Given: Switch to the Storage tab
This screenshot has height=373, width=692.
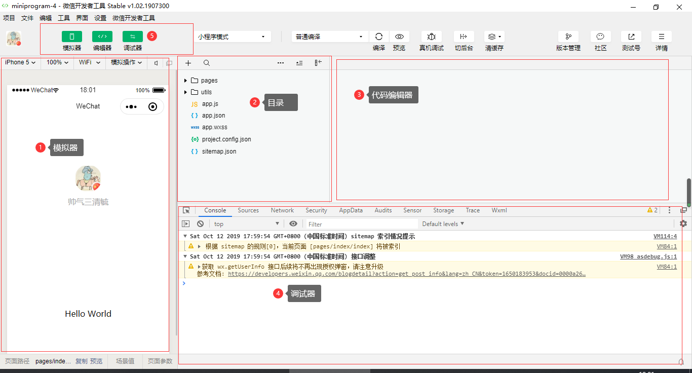Looking at the screenshot, I should coord(443,210).
